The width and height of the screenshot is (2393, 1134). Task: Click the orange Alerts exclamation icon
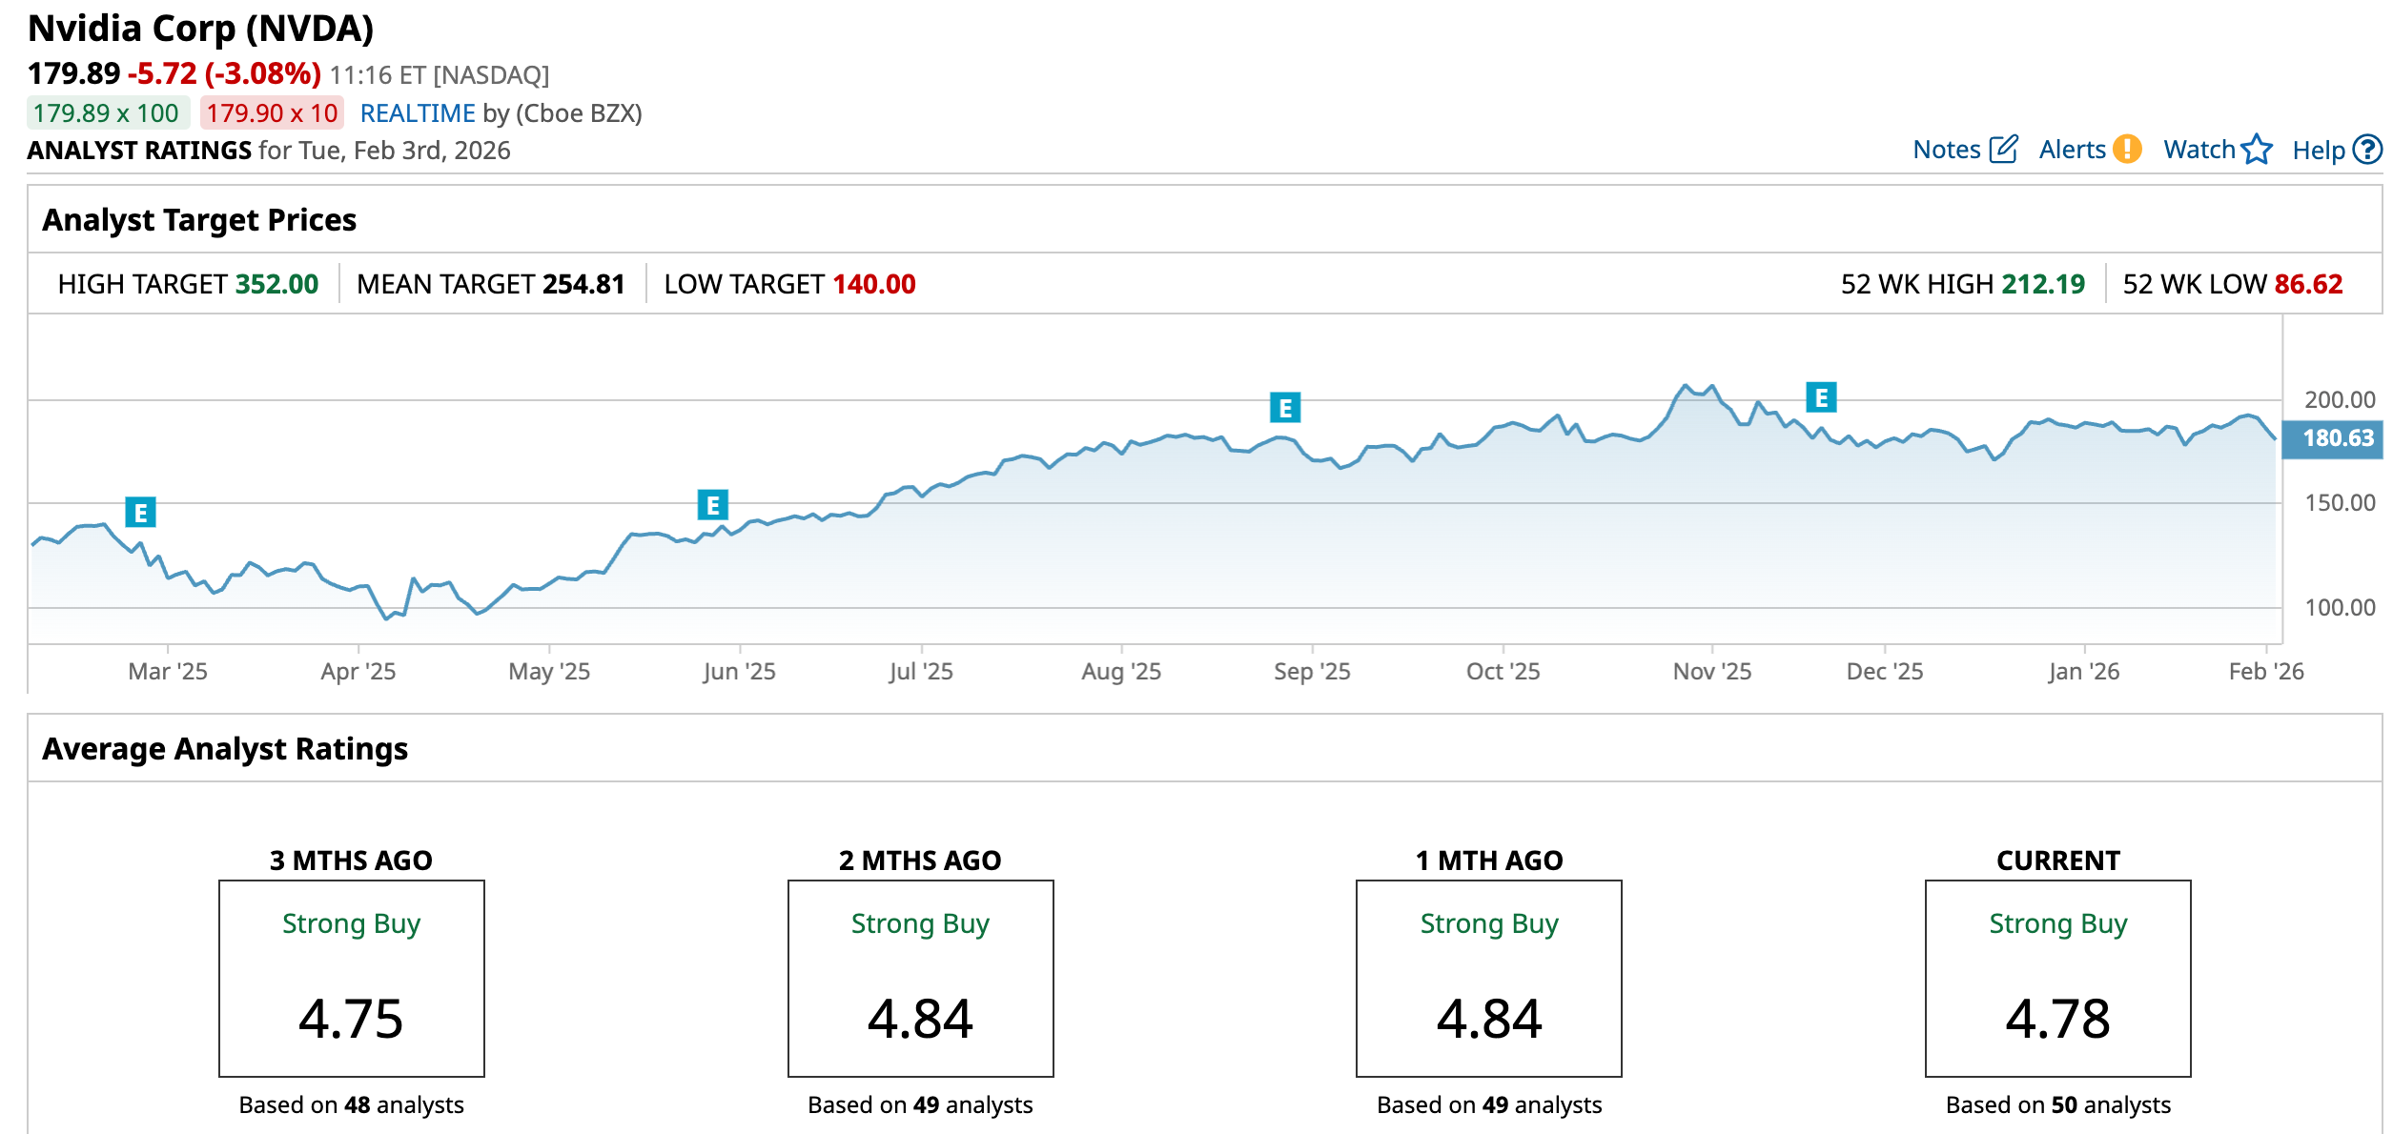[x=2127, y=150]
